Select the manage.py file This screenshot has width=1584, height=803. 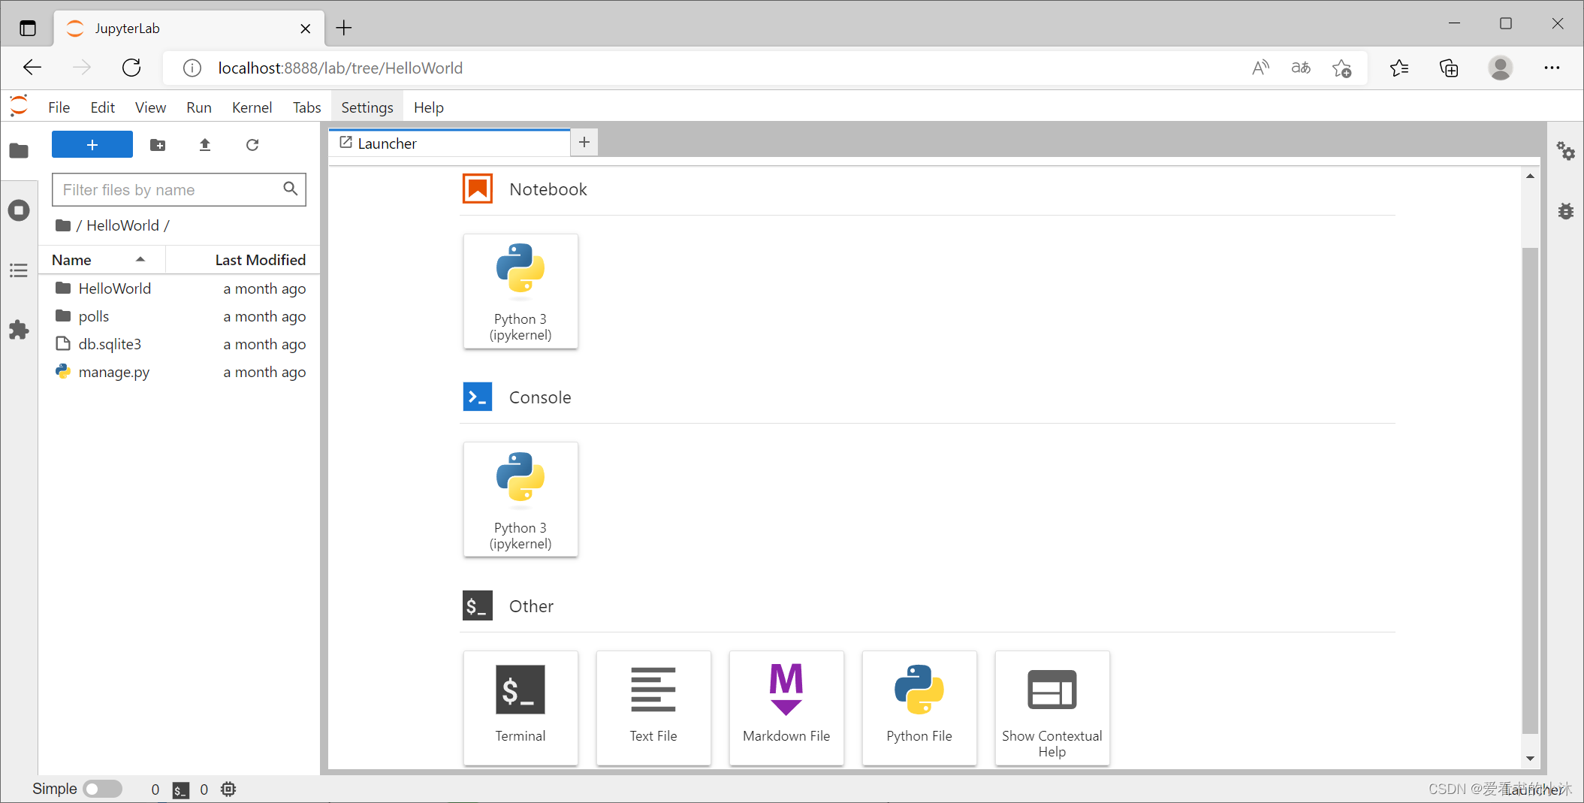[x=180, y=372]
